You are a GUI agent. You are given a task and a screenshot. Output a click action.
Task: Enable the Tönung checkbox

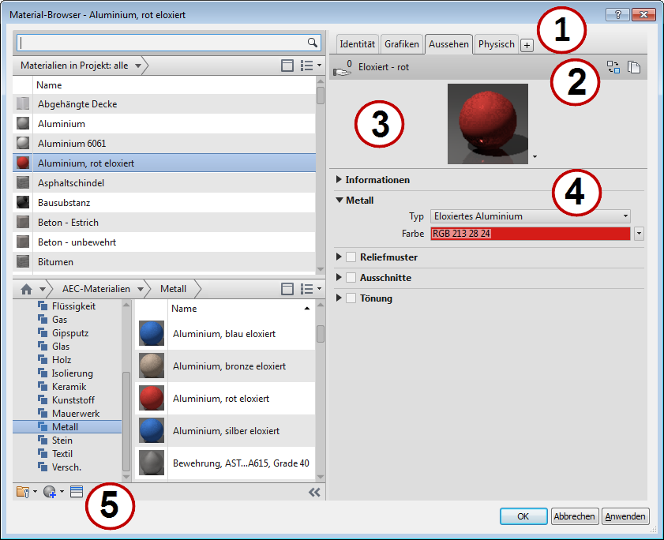click(x=351, y=298)
